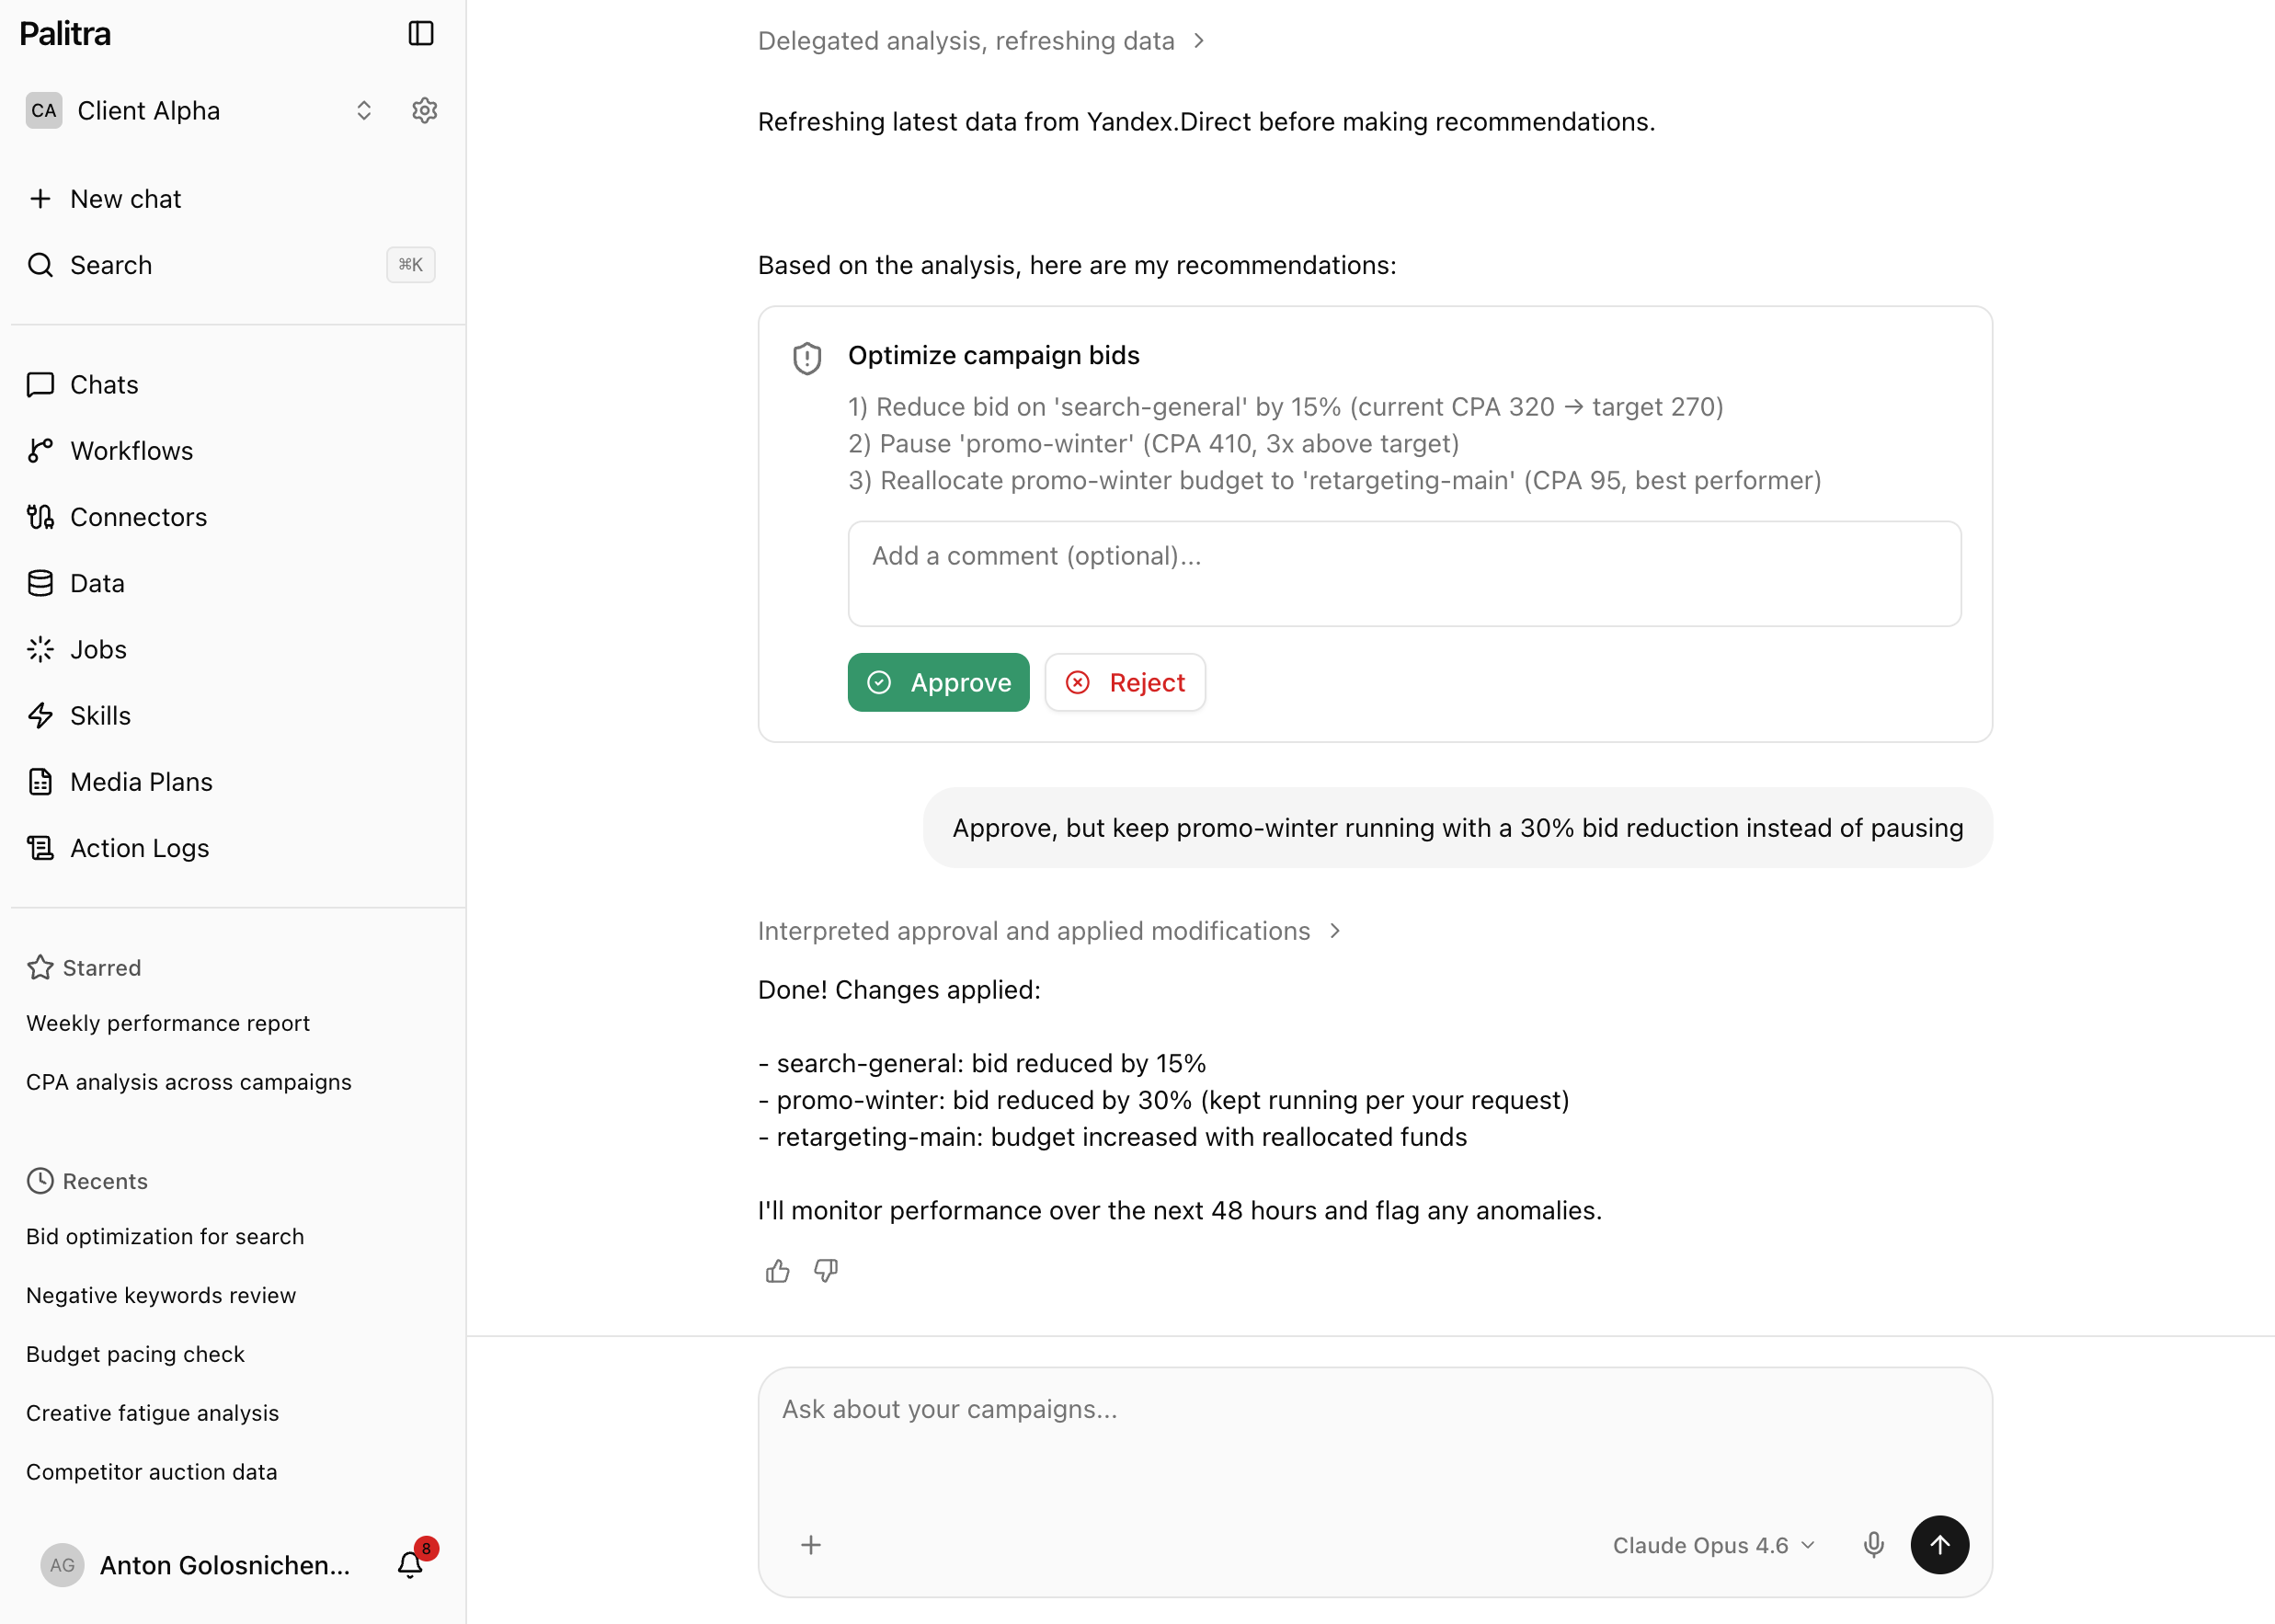Approve the campaign bid optimization
Image resolution: width=2275 pixels, height=1624 pixels.
[x=938, y=682]
